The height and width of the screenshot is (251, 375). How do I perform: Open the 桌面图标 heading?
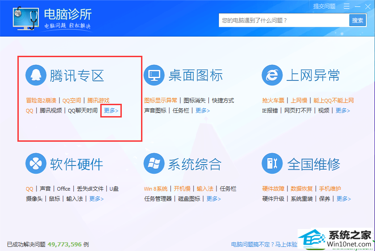[196, 75]
